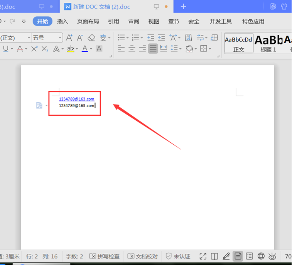Image resolution: width=292 pixels, height=265 pixels.
Task: Toggle underline formatting
Action: click(6, 49)
